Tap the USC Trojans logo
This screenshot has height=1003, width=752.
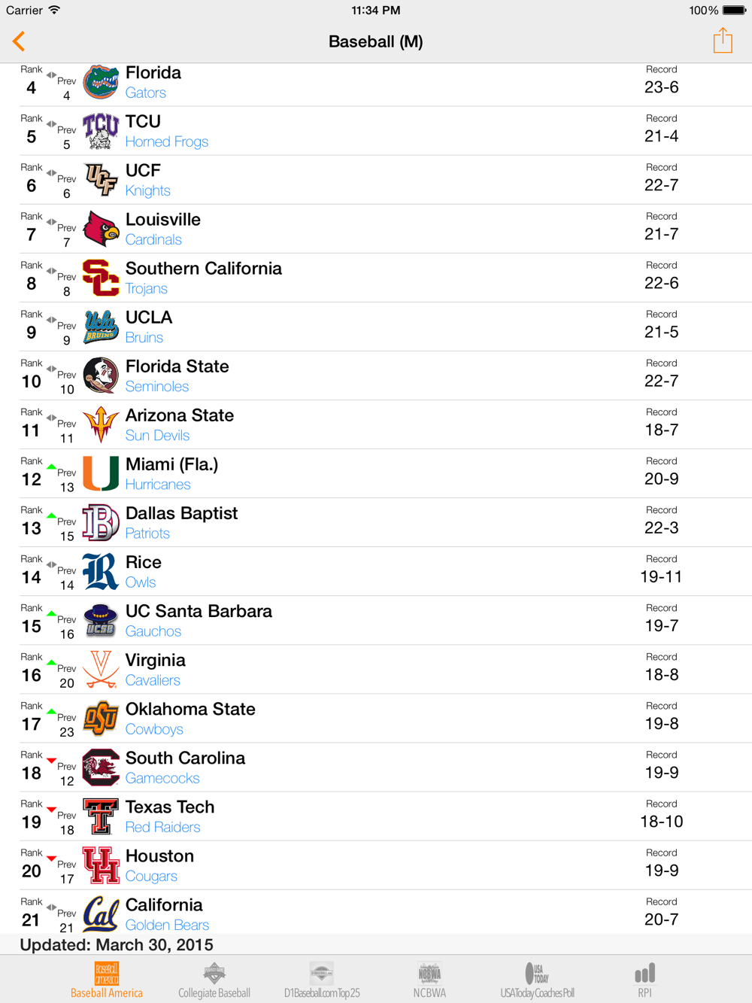coord(101,278)
